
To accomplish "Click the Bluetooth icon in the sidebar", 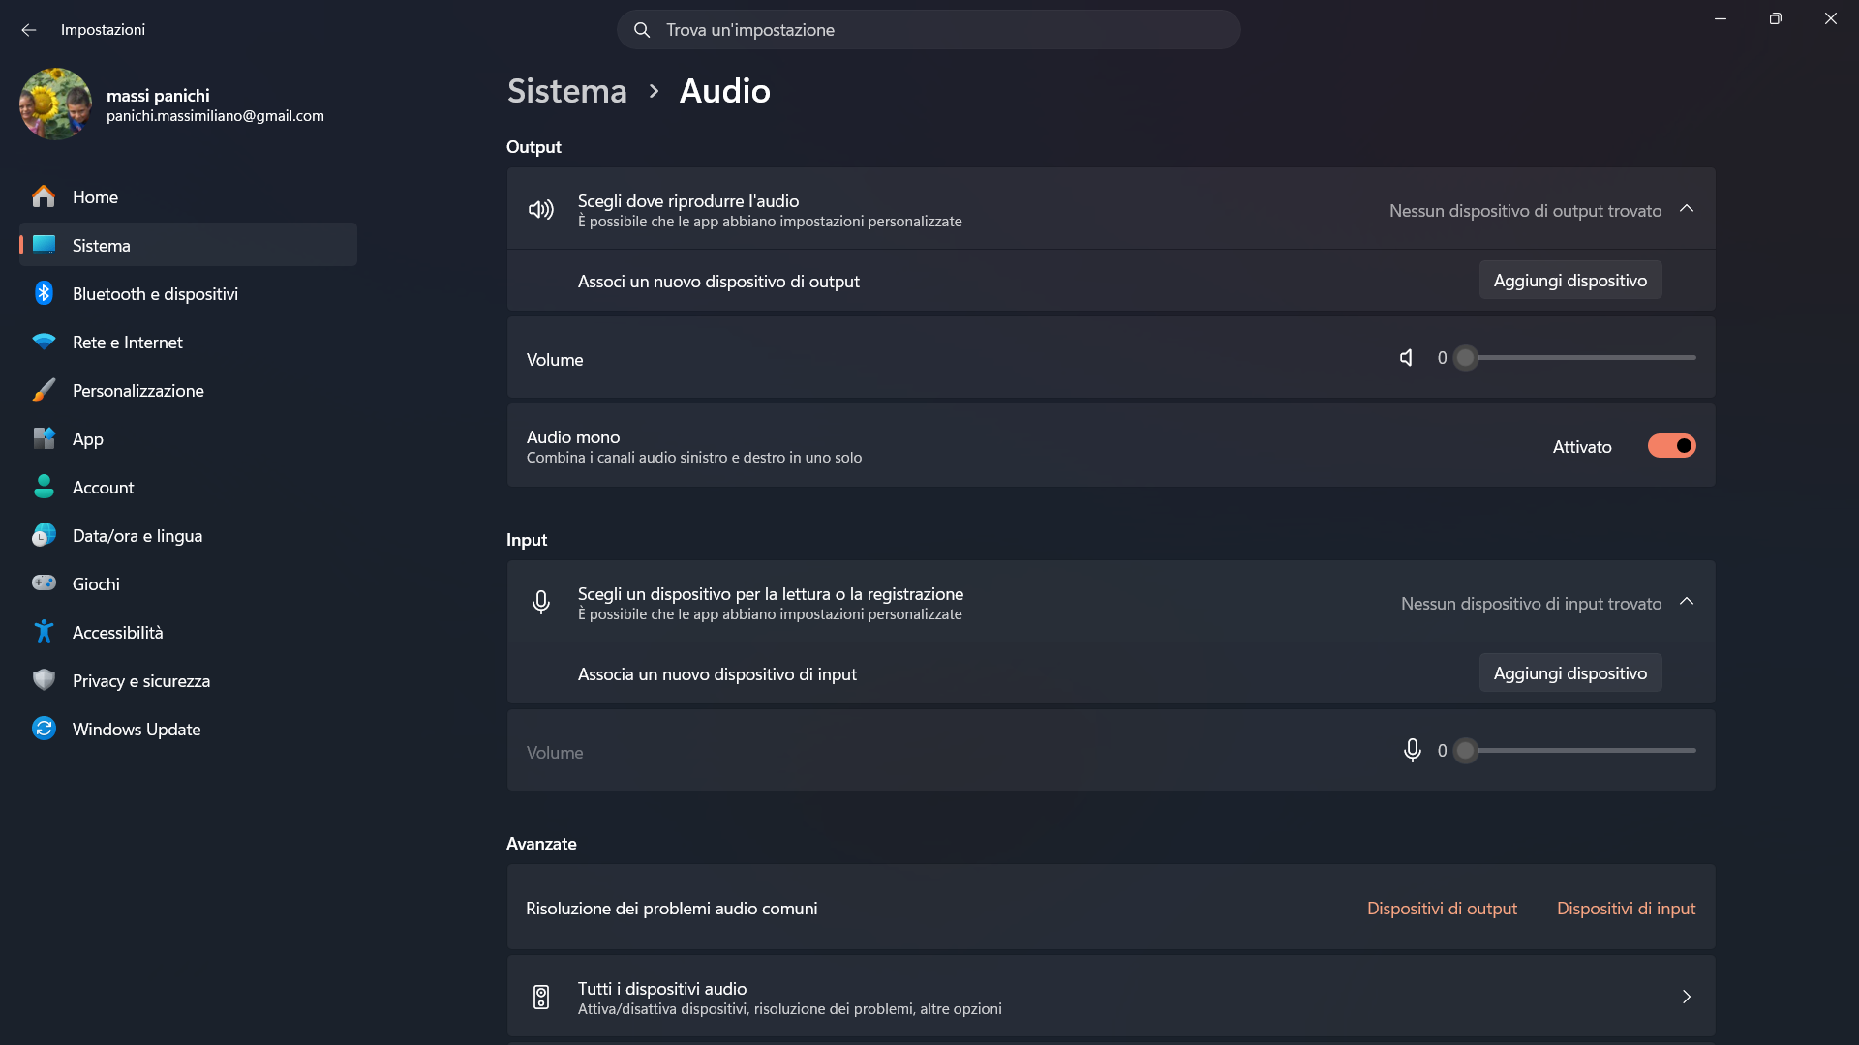I will tap(44, 293).
